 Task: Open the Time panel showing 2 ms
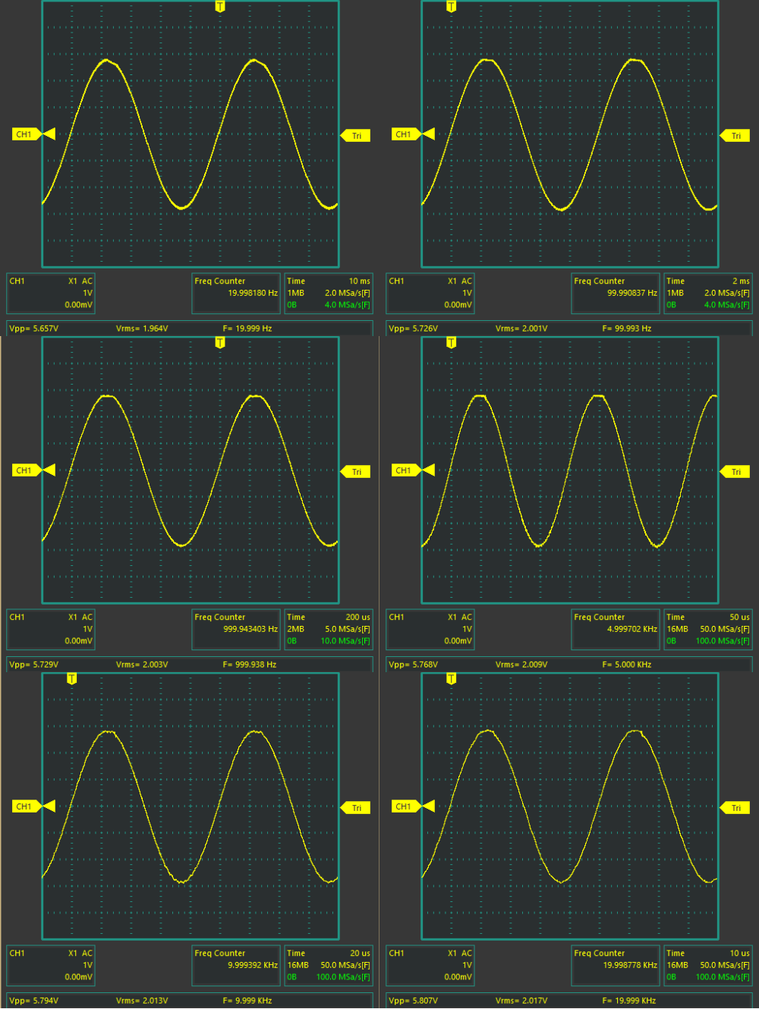click(707, 293)
